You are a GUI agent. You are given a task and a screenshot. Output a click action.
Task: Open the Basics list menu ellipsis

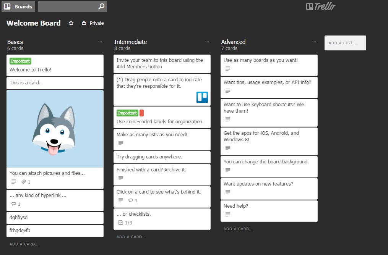coord(100,42)
